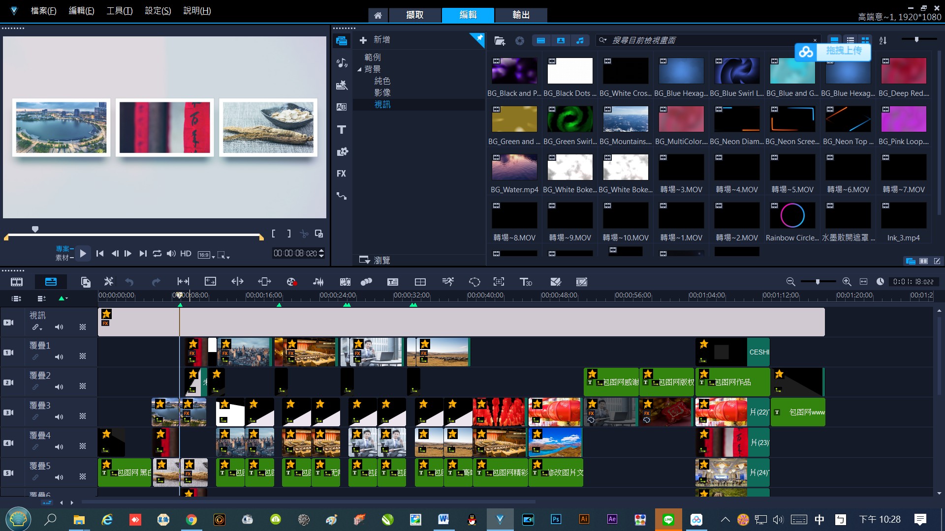Open the search options dropdown magnifier
Image resolution: width=945 pixels, height=531 pixels.
[x=603, y=40]
